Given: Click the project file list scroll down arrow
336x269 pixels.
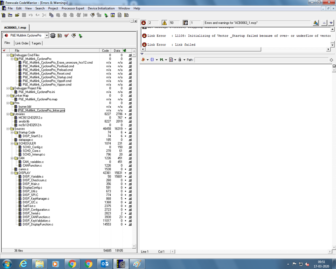Looking at the screenshot, I should [134, 246].
